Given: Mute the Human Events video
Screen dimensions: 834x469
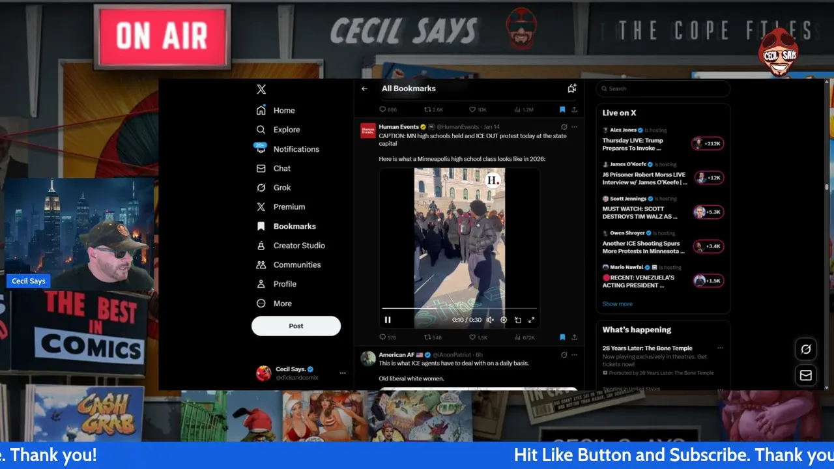Looking at the screenshot, I should point(490,320).
